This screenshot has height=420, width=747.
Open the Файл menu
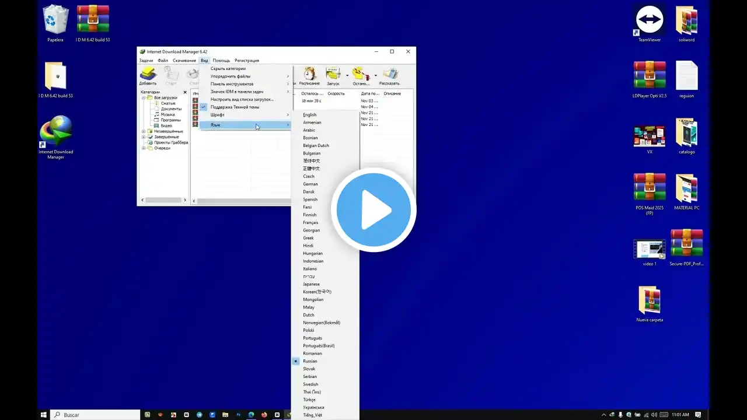coord(163,61)
